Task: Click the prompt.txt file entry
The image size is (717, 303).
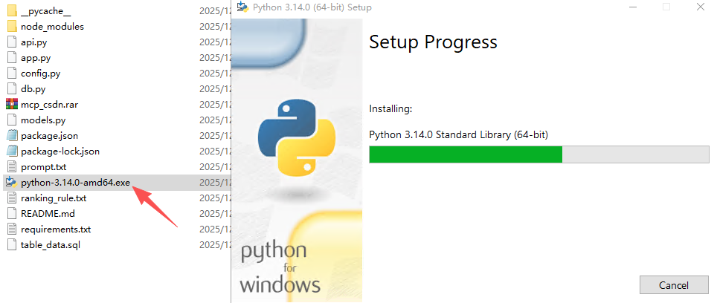Action: [43, 167]
